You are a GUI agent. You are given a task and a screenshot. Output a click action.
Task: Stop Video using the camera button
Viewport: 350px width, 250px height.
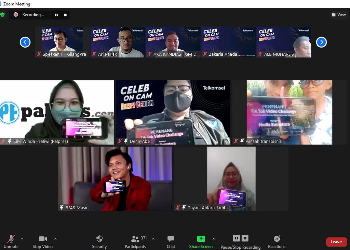43,239
